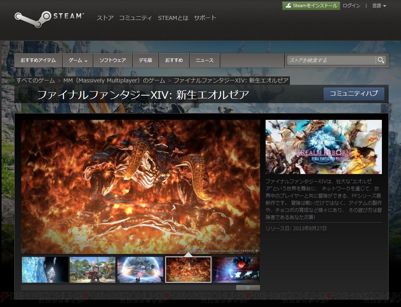This screenshot has height=307, width=401.
Task: Click the ファイナルファンタジーXIV: 新生エオルゼア breadcrumb
Action: pos(231,80)
